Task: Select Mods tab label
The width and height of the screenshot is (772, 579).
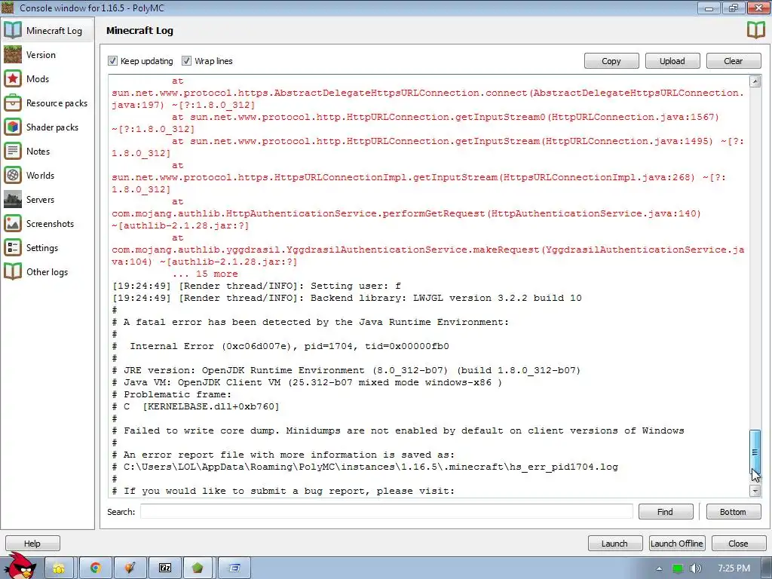Action: (38, 78)
